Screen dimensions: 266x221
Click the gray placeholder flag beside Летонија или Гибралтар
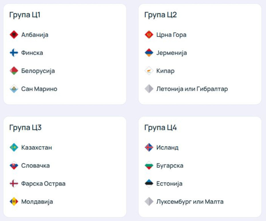149,89
